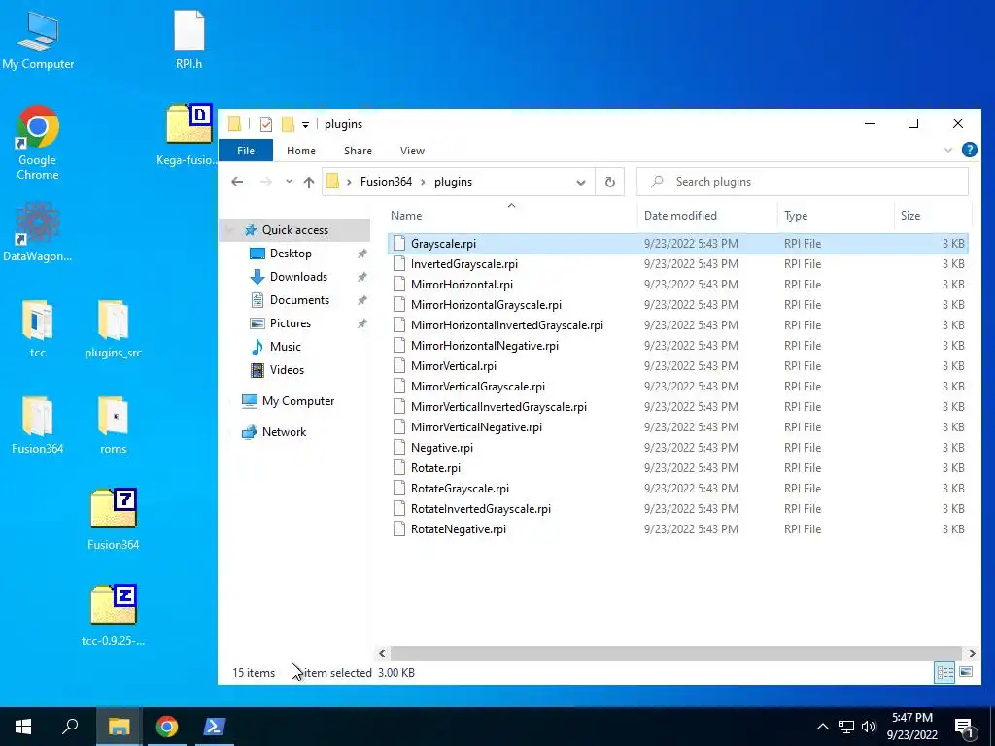
Task: Open quick access toolbar customize dropdown
Action: (305, 125)
